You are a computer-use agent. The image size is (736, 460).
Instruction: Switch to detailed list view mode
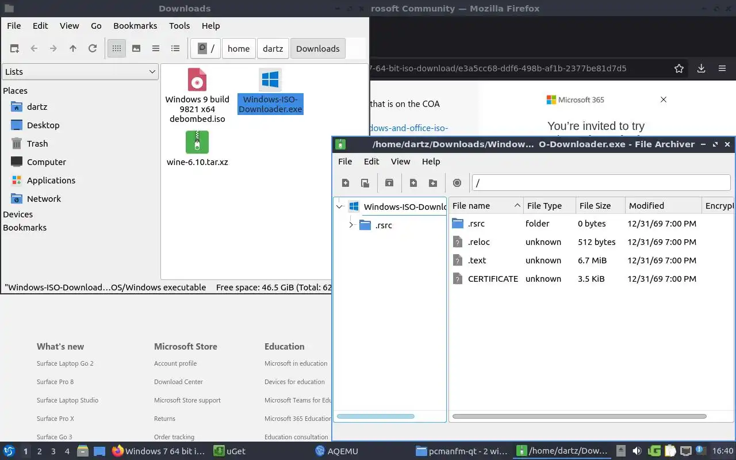click(175, 49)
